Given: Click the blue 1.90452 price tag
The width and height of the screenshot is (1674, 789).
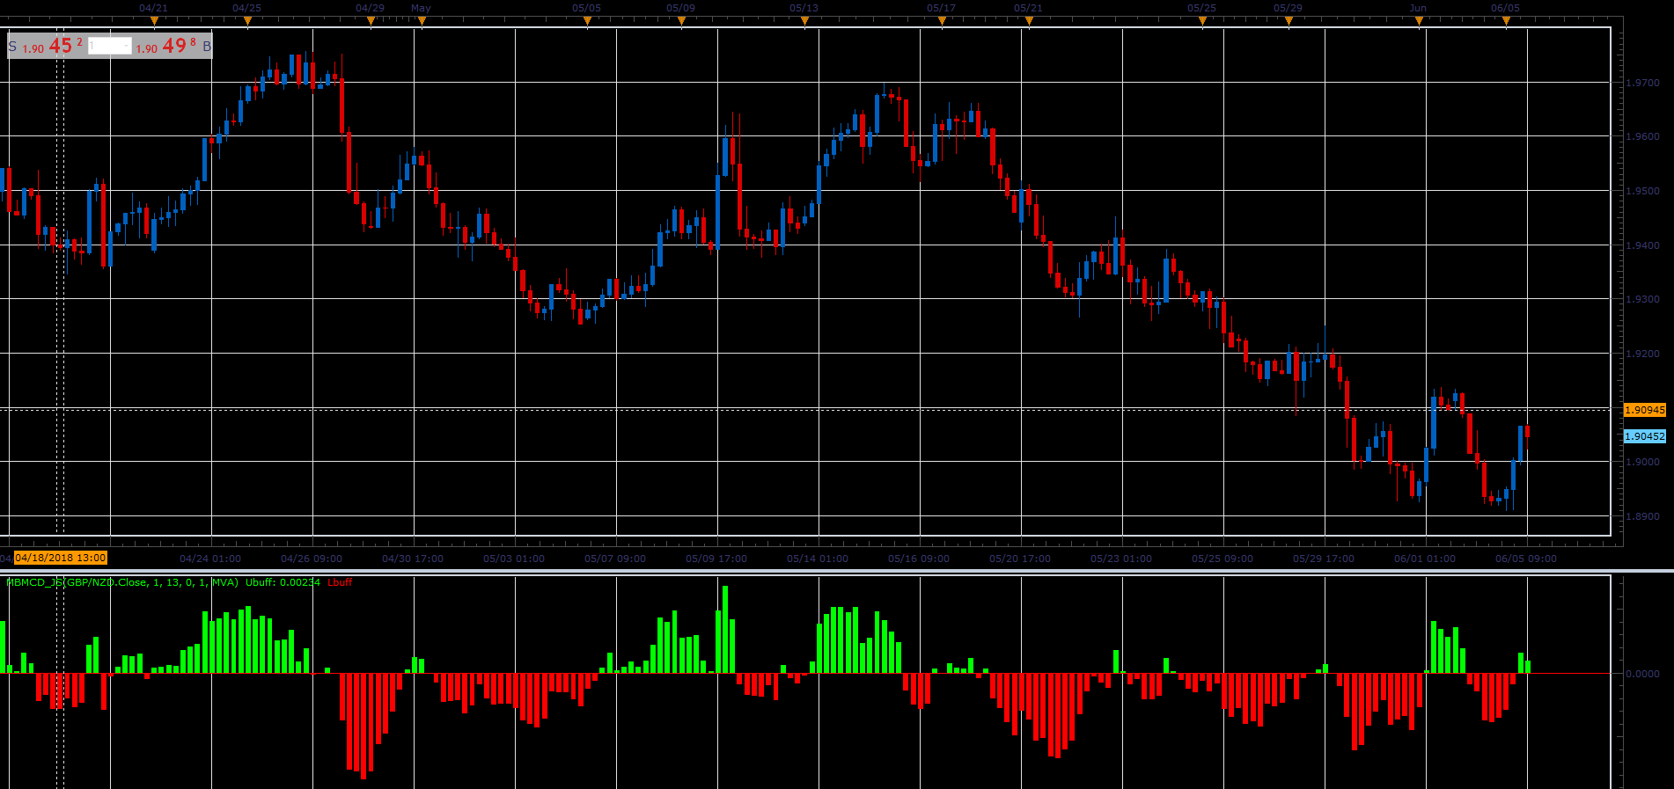Looking at the screenshot, I should tap(1645, 436).
